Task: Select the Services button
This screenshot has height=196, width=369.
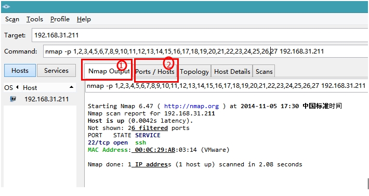Action: tap(56, 71)
